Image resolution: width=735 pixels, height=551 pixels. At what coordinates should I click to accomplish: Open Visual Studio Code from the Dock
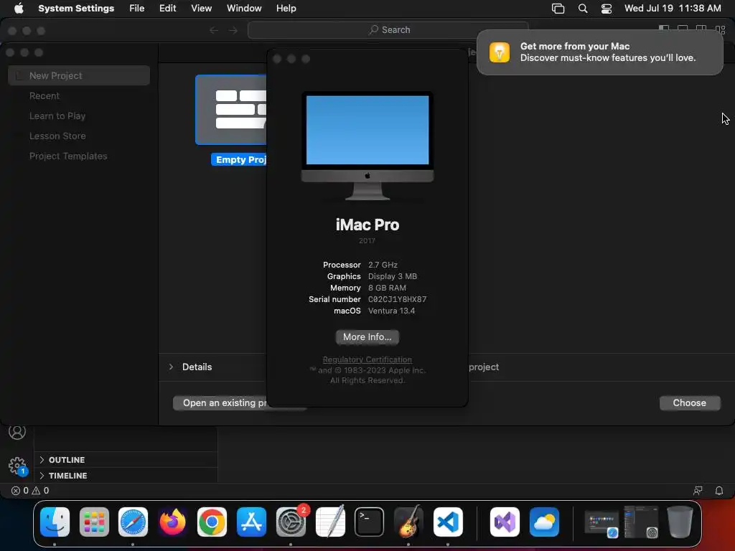click(448, 522)
